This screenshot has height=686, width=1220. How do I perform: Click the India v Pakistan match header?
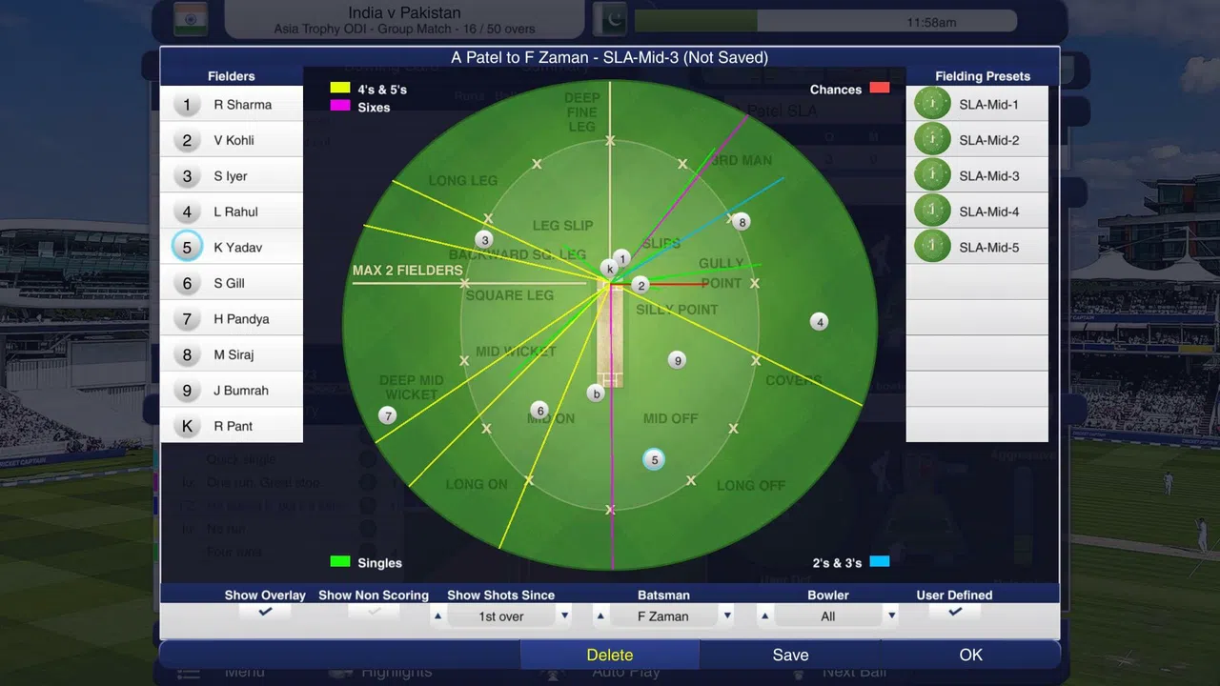(404, 19)
